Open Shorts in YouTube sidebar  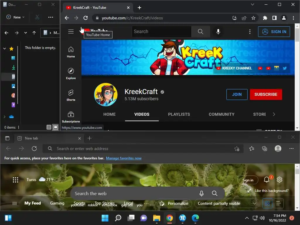71,95
